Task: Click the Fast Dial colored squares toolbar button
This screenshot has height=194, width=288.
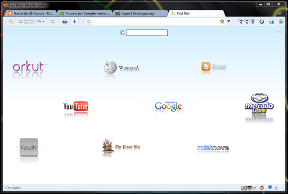Action: click(x=53, y=22)
